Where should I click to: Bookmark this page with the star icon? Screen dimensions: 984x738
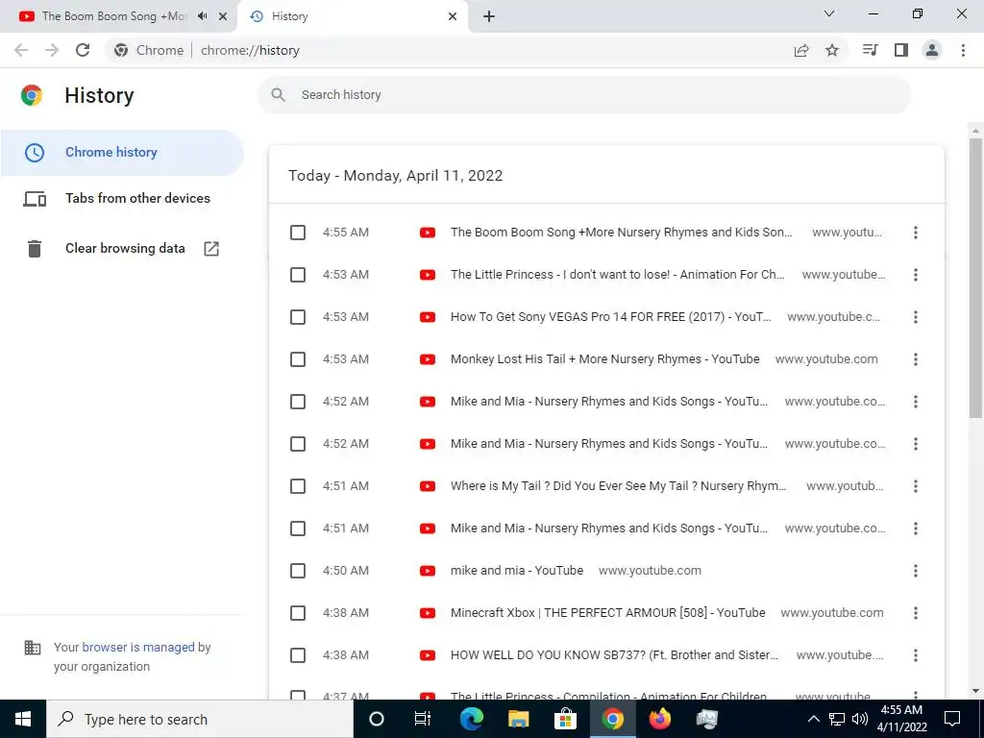pos(832,50)
